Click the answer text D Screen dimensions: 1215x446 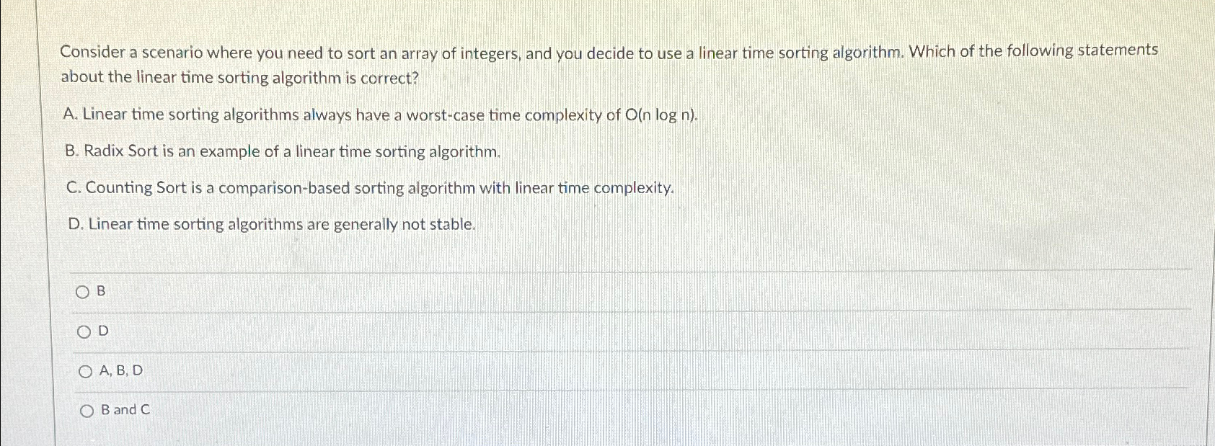(102, 331)
